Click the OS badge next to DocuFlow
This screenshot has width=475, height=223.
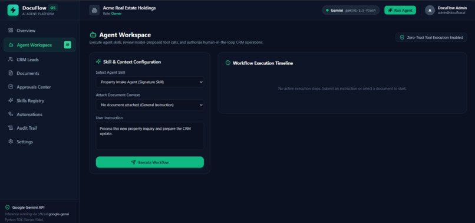point(52,8)
